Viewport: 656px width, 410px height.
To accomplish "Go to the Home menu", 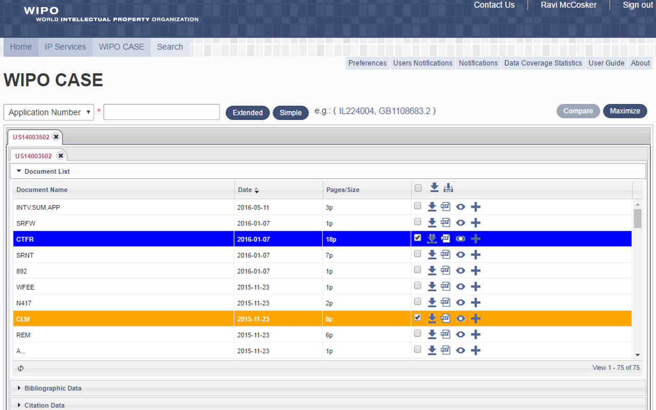I will [21, 47].
